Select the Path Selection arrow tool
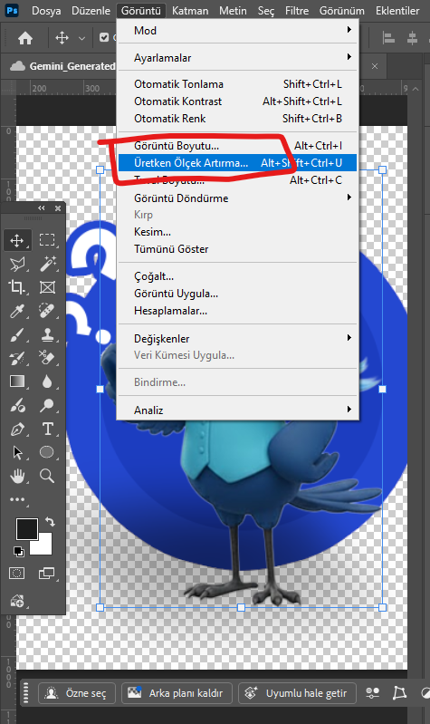The image size is (430, 724). (17, 453)
